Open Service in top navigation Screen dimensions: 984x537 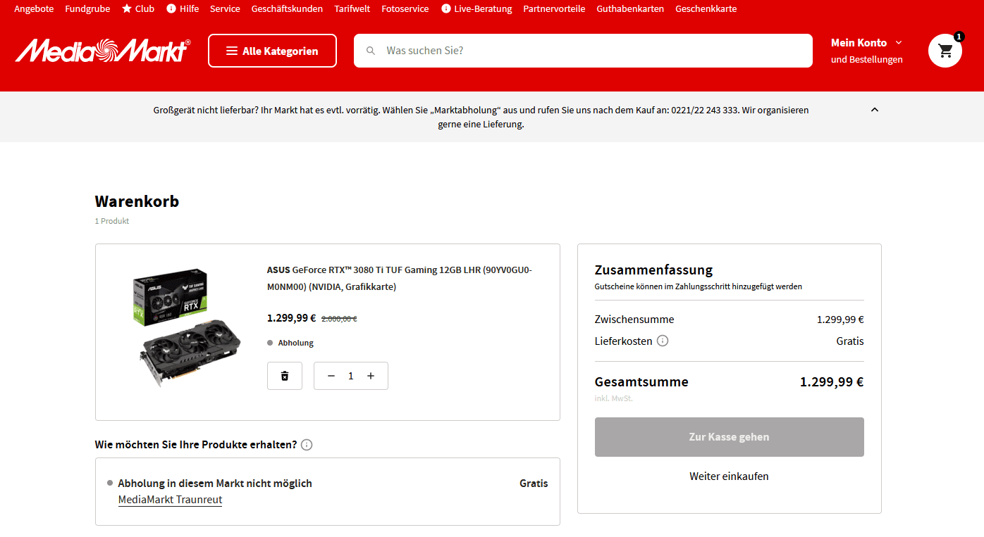(x=225, y=9)
